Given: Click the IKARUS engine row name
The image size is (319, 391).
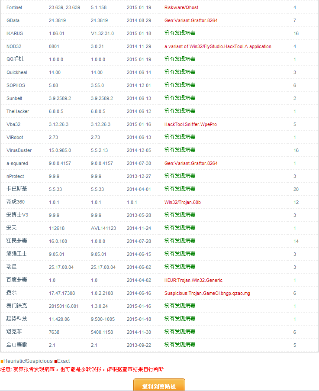Looking at the screenshot, I should coord(15,33).
